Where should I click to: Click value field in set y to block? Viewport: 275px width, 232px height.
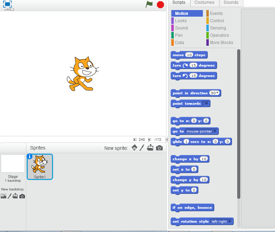point(194,190)
